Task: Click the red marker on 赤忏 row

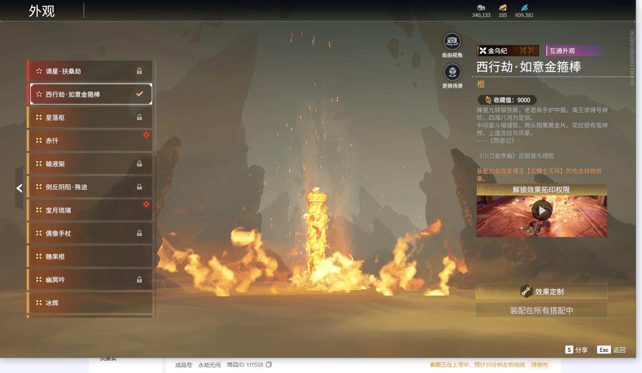Action: pyautogui.click(x=146, y=135)
